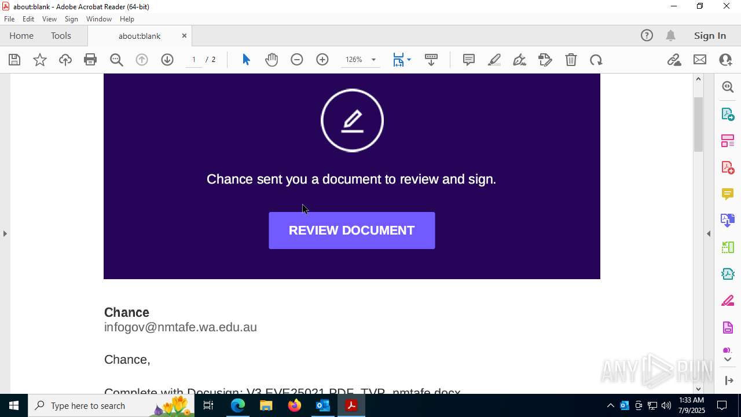
Task: Open the Combine Files tool in the right pane
Action: [x=728, y=221]
